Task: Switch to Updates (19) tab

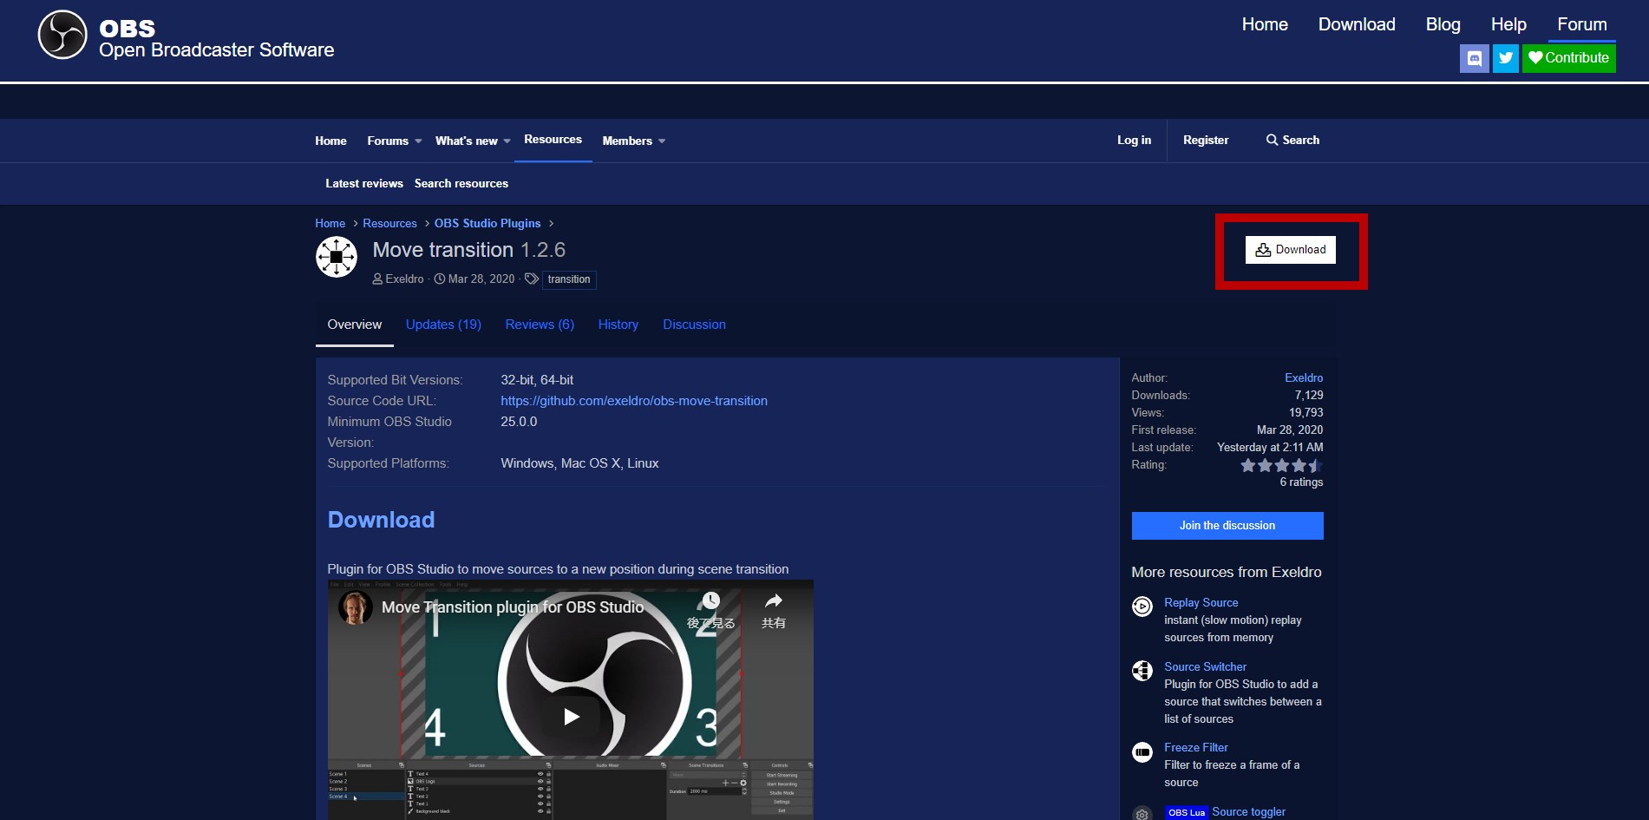Action: [x=443, y=325]
